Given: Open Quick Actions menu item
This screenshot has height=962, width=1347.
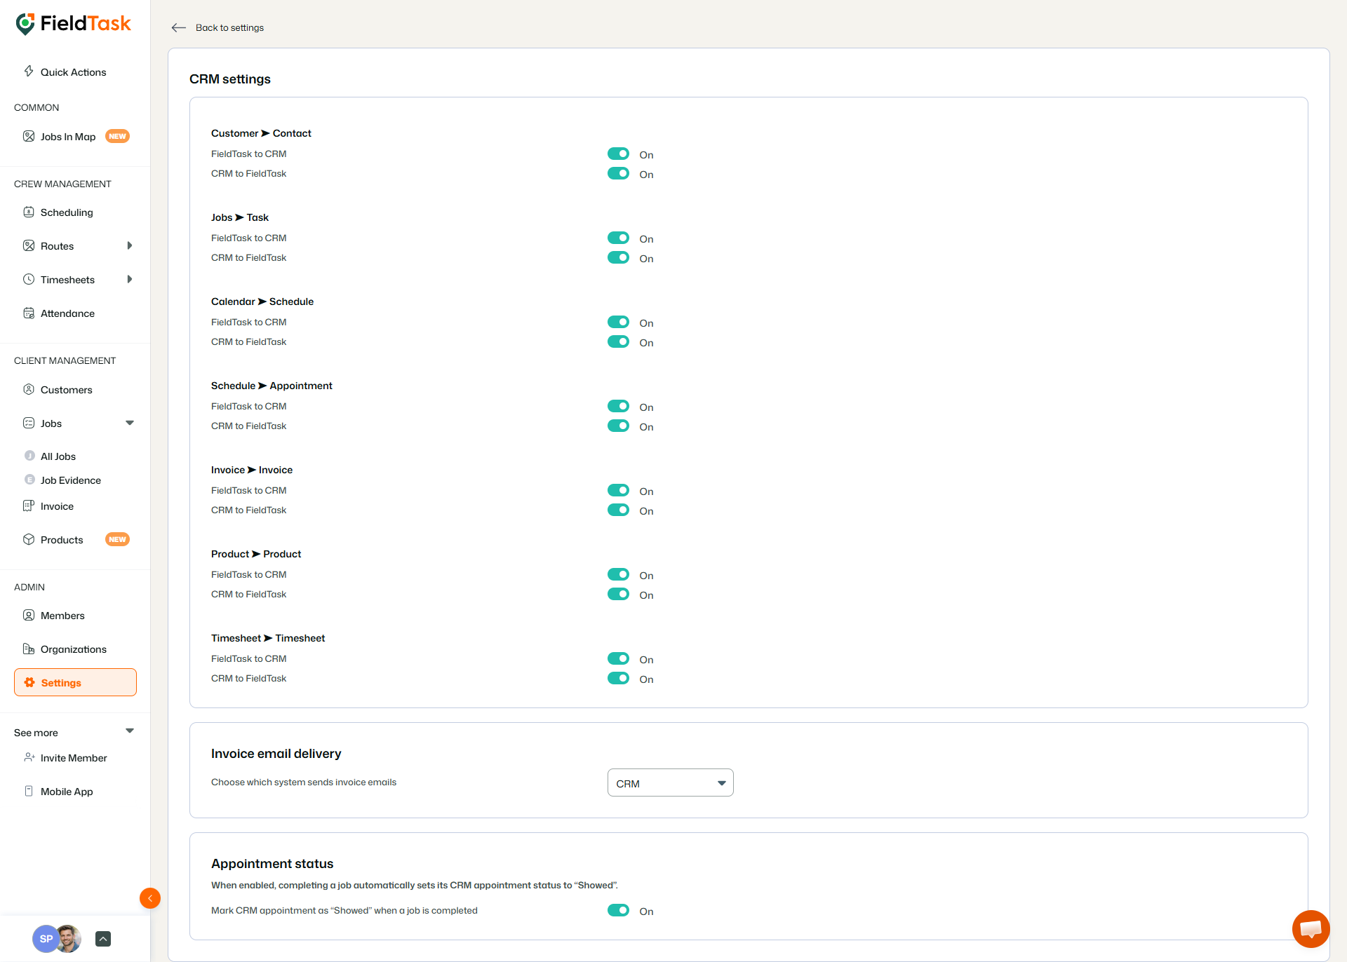Looking at the screenshot, I should point(73,72).
